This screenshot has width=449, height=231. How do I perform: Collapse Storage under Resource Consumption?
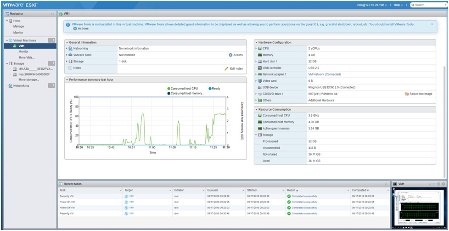click(256, 135)
